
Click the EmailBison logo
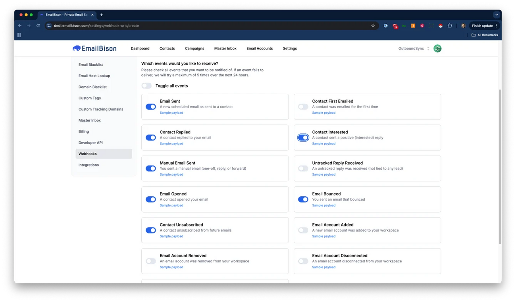point(94,48)
